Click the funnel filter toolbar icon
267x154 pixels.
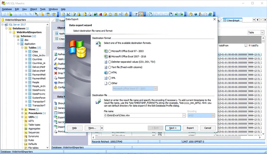[136, 14]
